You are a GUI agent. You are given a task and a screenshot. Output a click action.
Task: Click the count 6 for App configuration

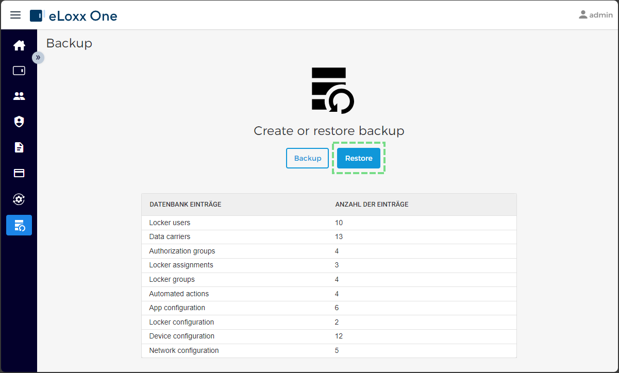tap(337, 308)
